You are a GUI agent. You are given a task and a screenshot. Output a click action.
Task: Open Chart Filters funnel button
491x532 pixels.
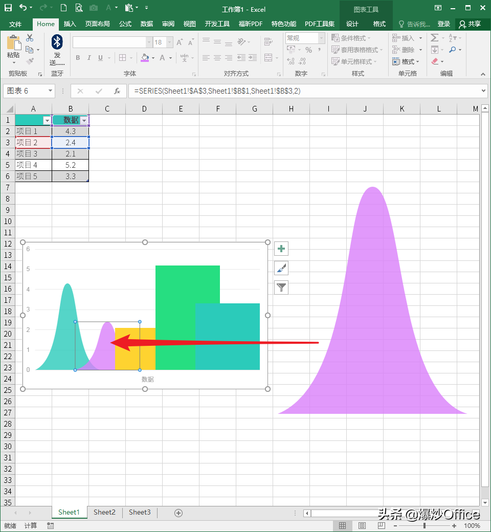(x=281, y=287)
